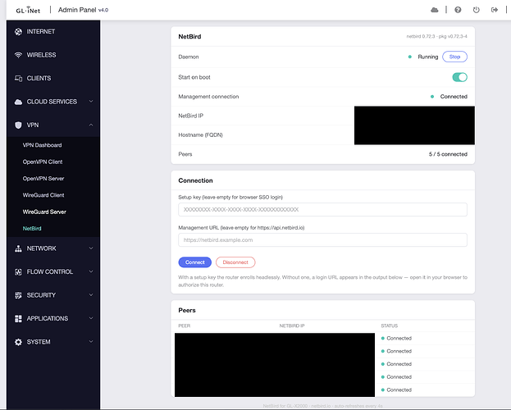Click the NETBIRD IP column header

[292, 326]
